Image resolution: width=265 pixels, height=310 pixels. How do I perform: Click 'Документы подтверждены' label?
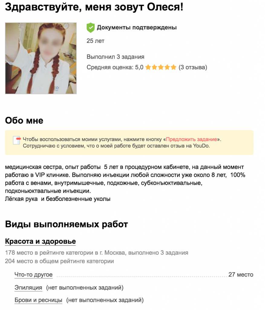(136, 27)
